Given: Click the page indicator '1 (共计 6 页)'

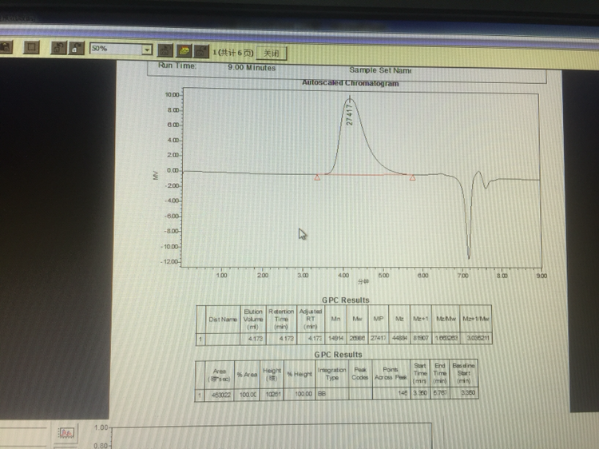Looking at the screenshot, I should [233, 53].
